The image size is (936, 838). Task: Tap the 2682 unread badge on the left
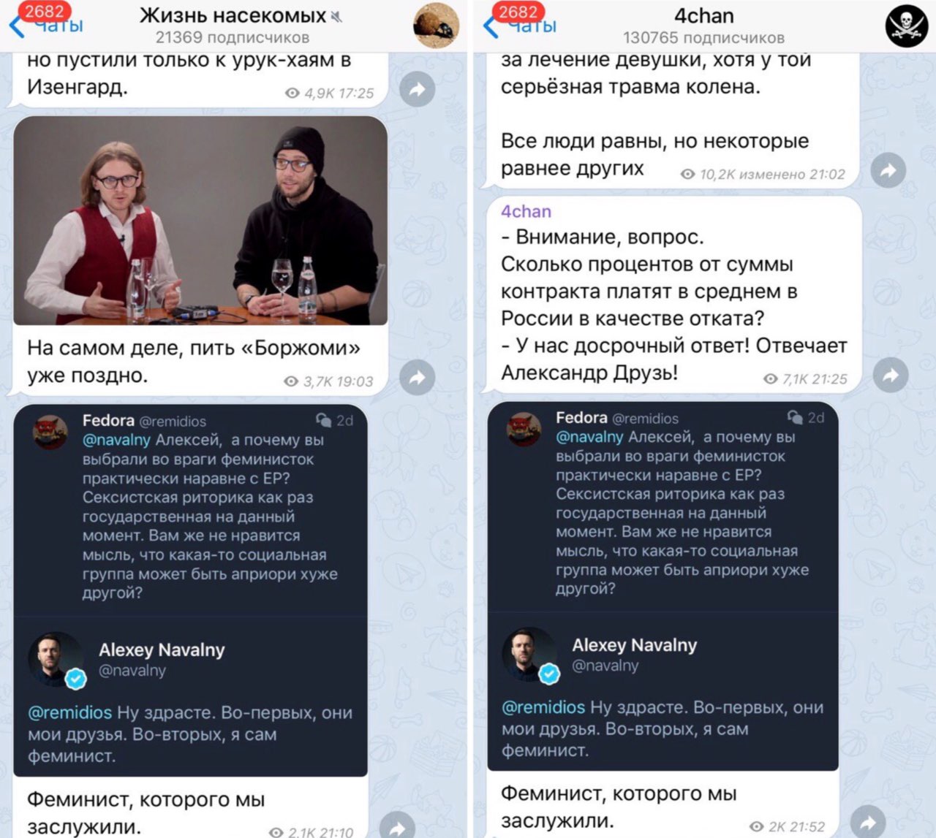[45, 11]
